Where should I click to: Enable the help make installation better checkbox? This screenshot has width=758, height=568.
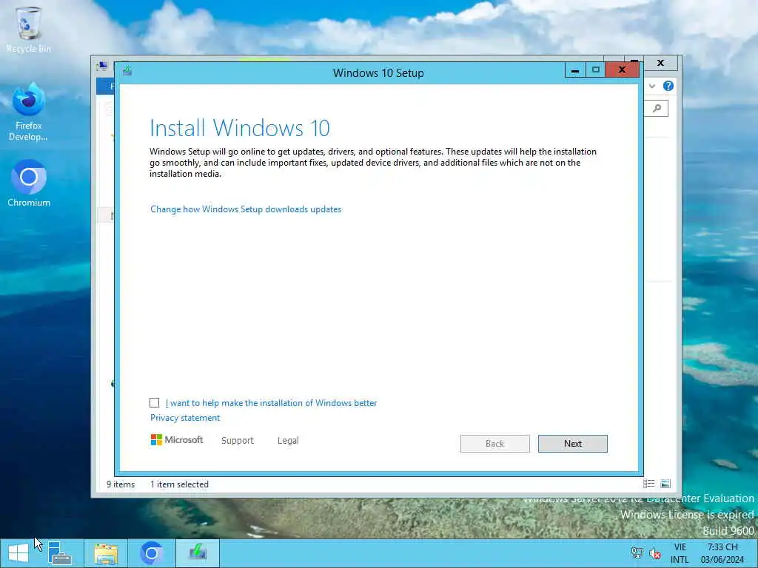154,403
